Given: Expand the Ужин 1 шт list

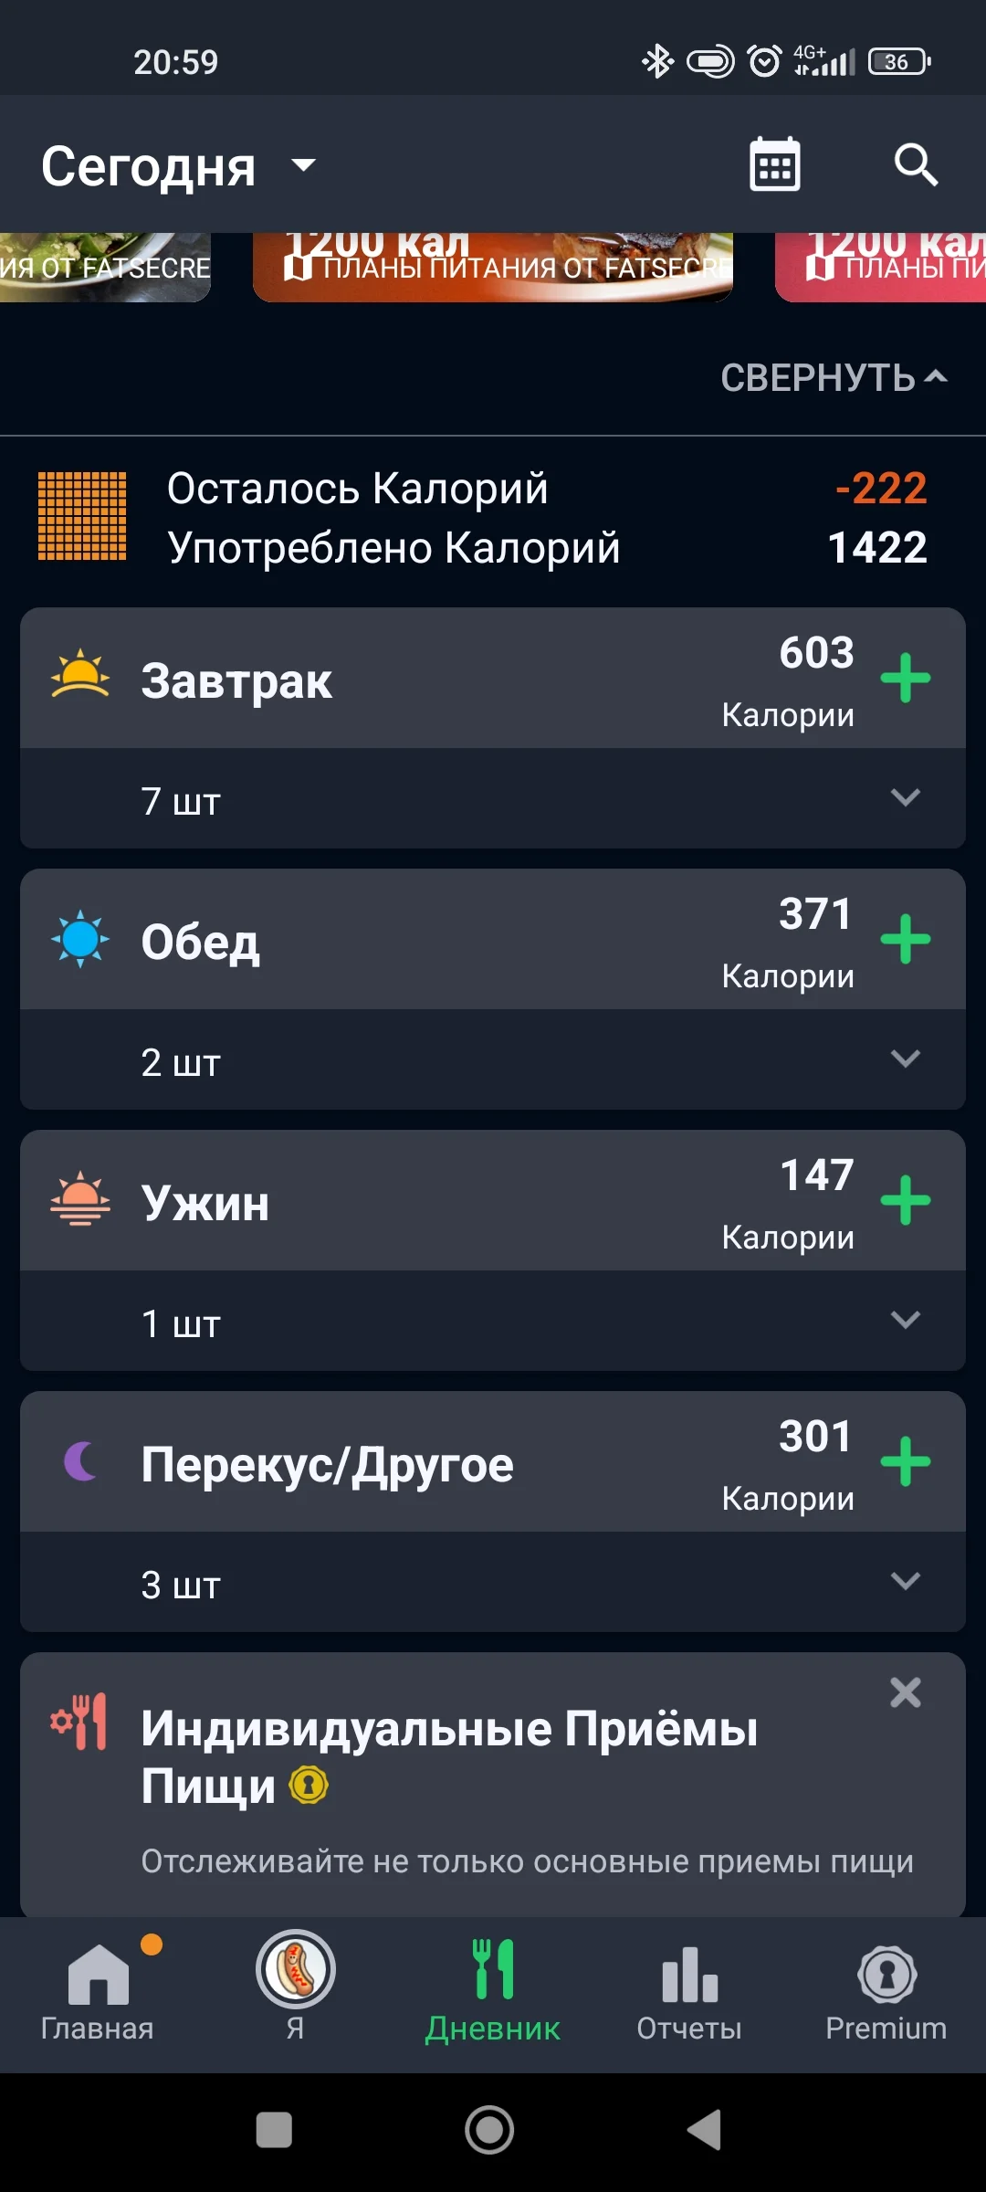Looking at the screenshot, I should pos(904,1321).
